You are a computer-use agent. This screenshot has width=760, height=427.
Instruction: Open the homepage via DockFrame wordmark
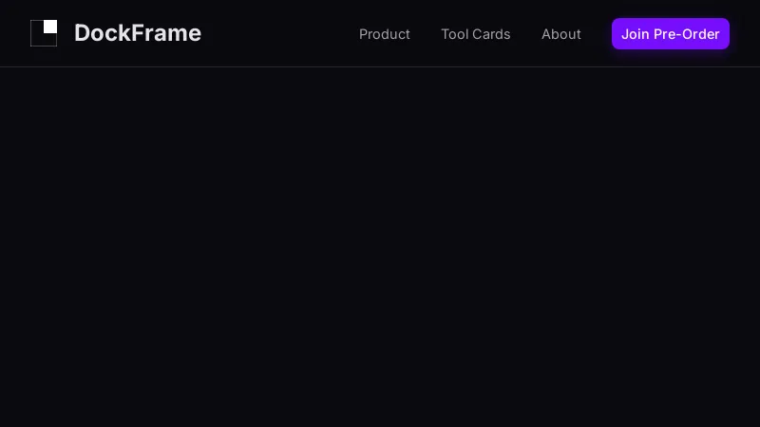coord(138,33)
